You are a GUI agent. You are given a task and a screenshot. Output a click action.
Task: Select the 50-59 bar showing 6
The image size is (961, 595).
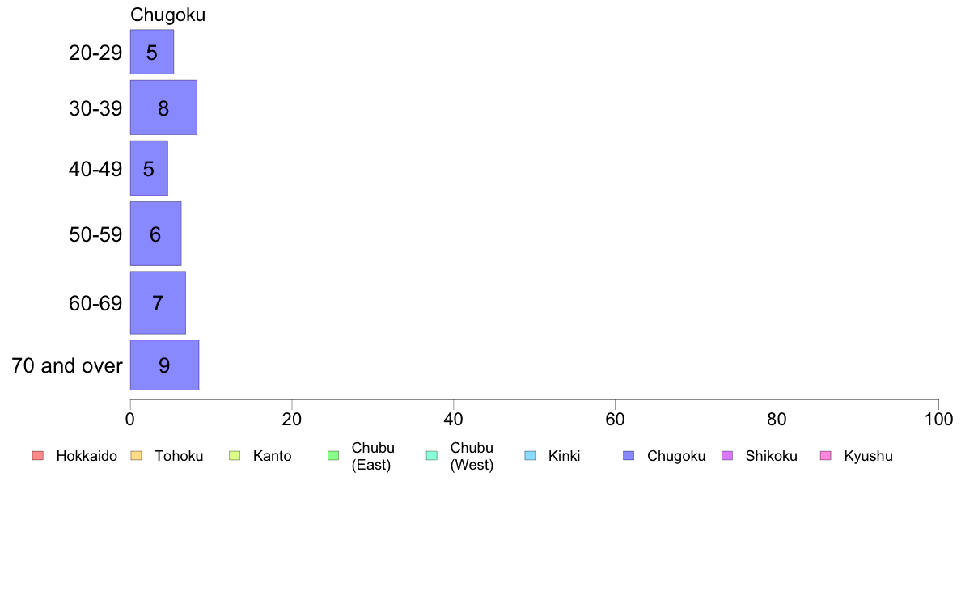[155, 234]
